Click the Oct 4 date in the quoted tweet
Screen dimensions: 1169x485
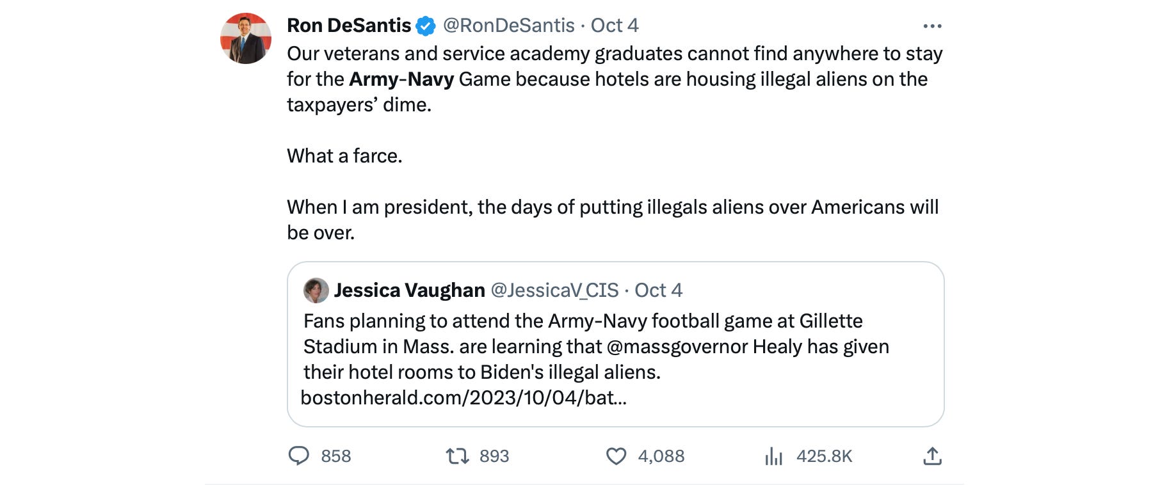point(658,290)
